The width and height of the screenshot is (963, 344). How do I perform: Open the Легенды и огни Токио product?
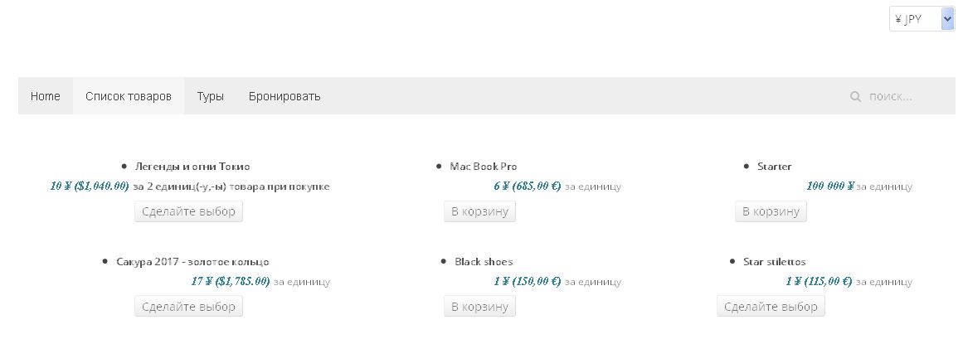(x=192, y=167)
